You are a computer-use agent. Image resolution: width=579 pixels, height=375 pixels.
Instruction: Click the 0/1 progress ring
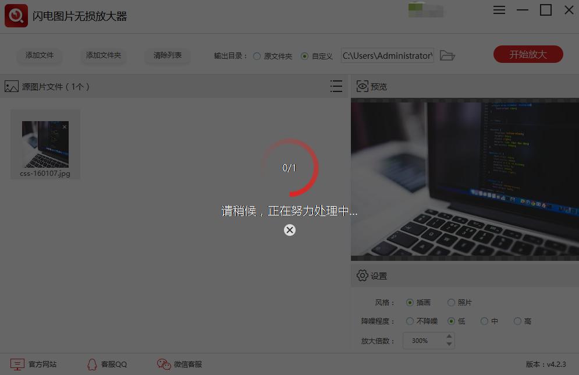coord(289,168)
